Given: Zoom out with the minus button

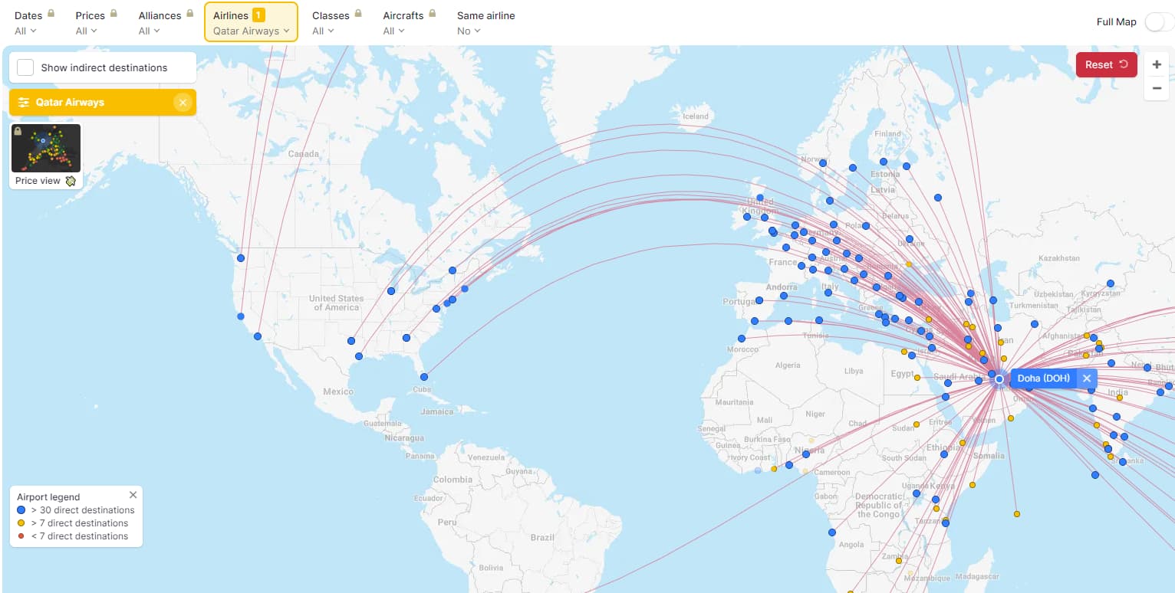Looking at the screenshot, I should pyautogui.click(x=1157, y=88).
